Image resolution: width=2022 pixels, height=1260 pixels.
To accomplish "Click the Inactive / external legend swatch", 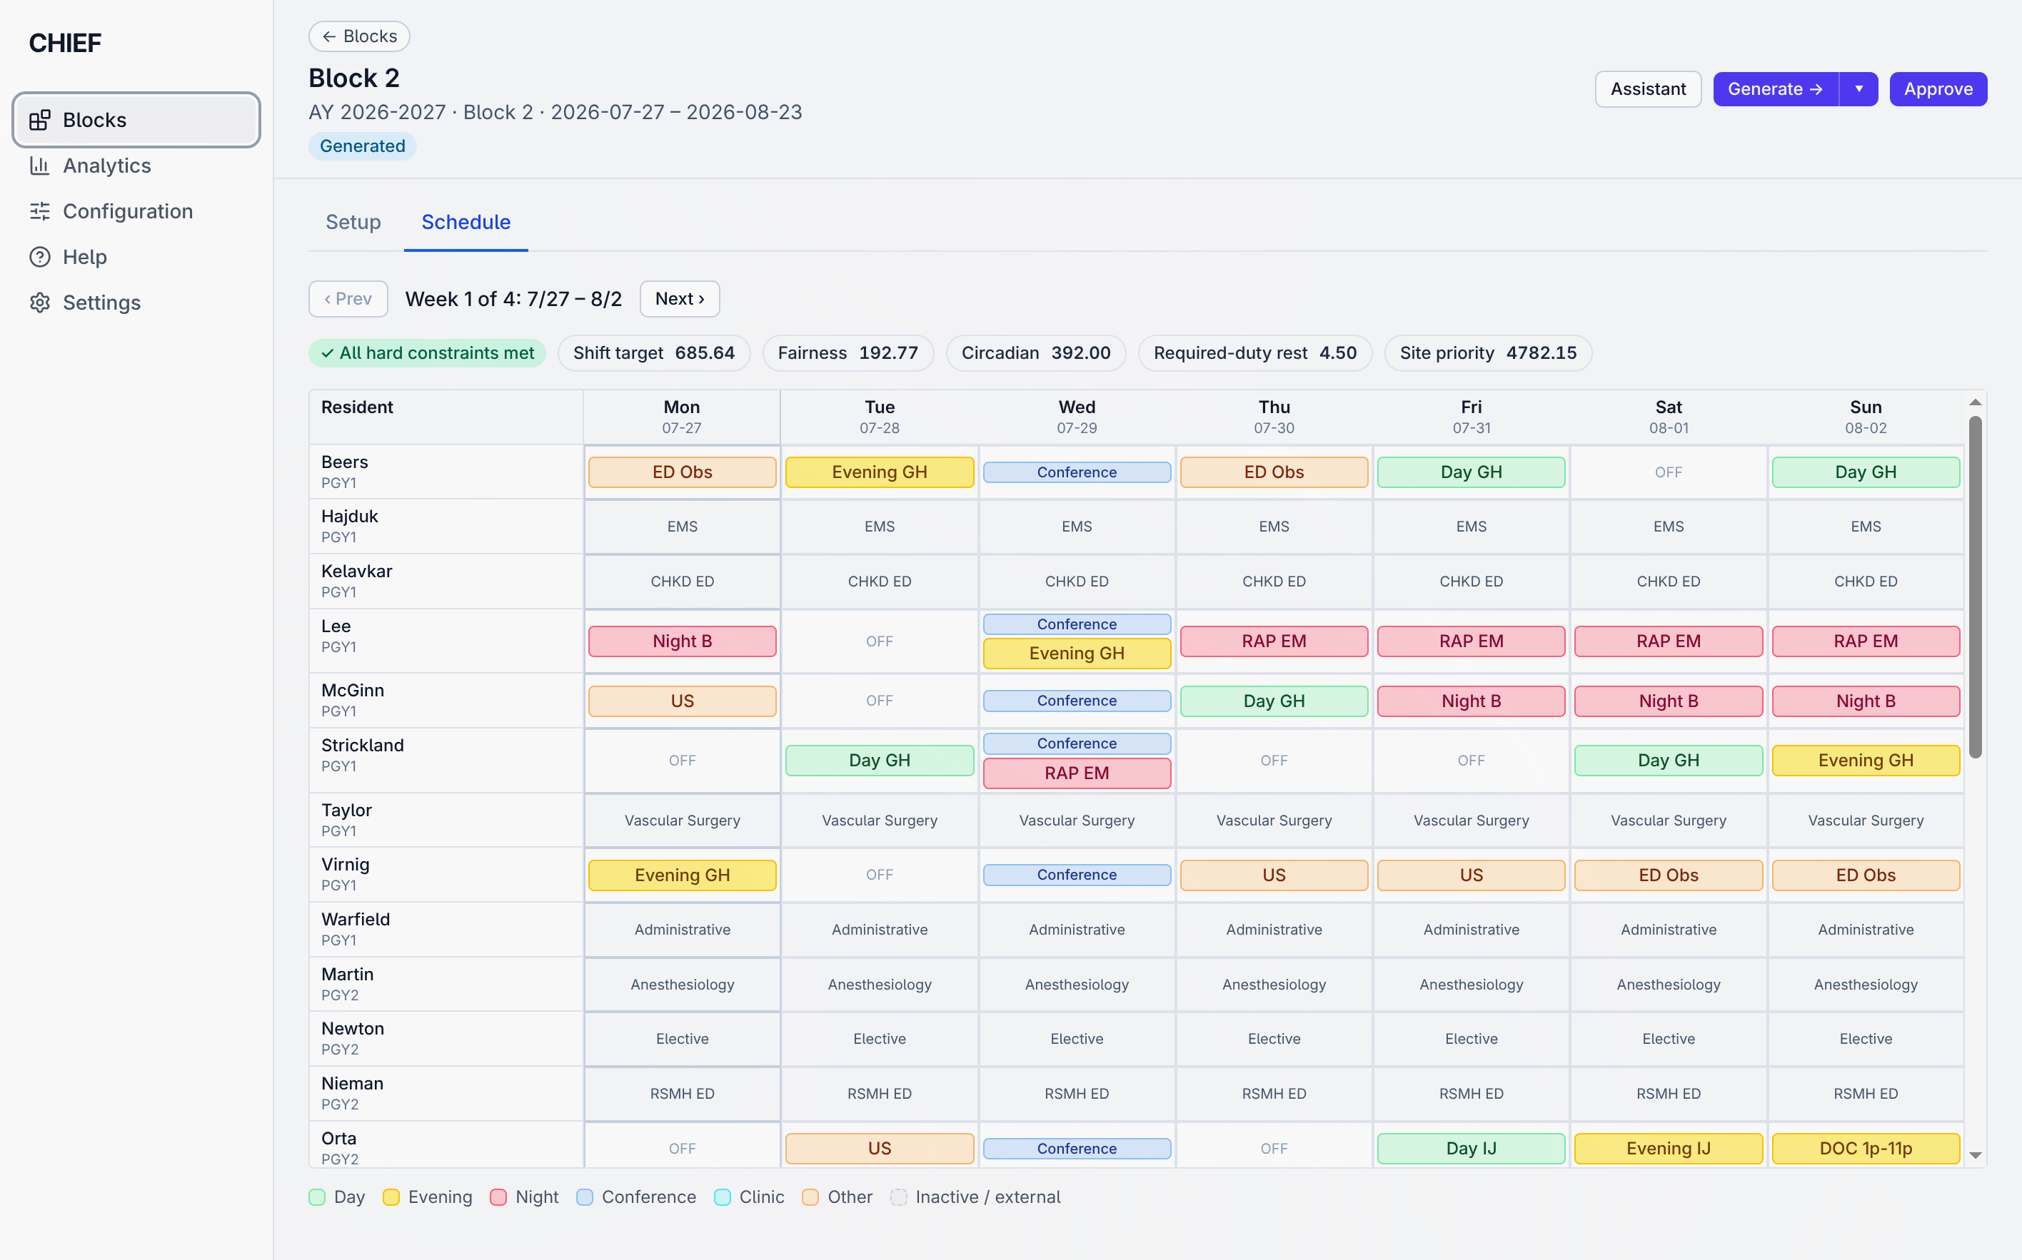I will point(899,1197).
